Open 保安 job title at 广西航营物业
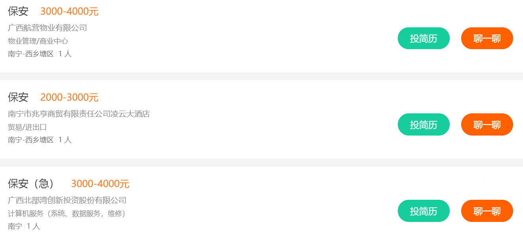523x237 pixels. (x=18, y=11)
